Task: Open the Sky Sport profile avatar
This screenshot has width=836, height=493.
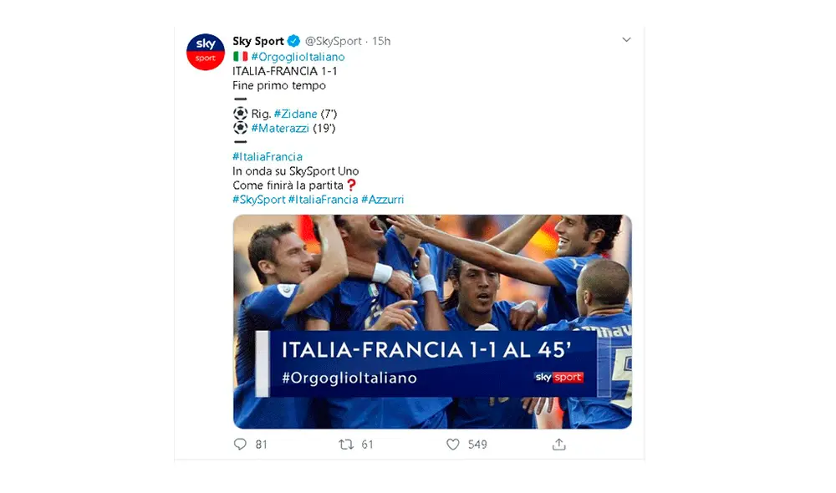Action: (x=205, y=52)
